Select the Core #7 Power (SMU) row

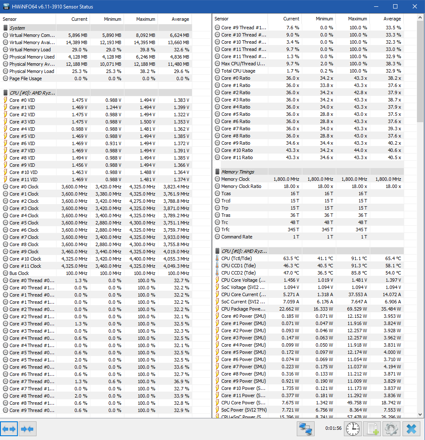(308, 367)
